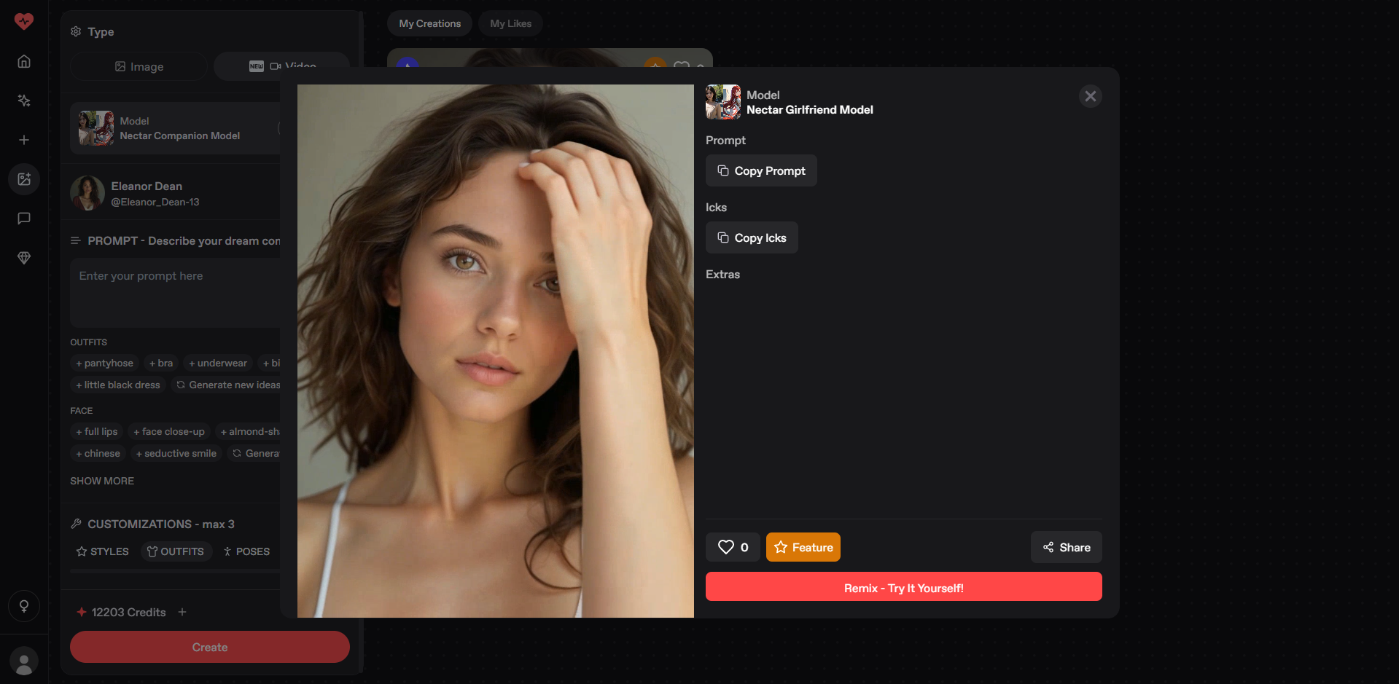The image size is (1399, 684).
Task: Open chats via the speech bubble icon
Action: (24, 219)
